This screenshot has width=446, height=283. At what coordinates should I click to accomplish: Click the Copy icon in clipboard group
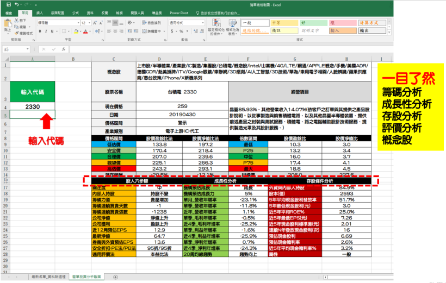(16, 27)
